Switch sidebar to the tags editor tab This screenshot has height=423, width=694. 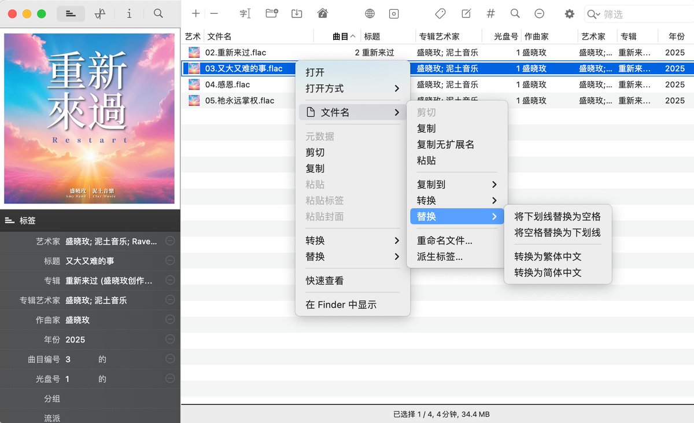(x=71, y=14)
